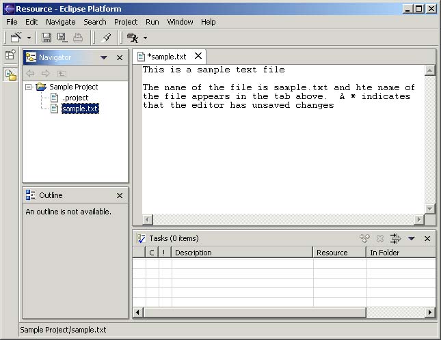Click the Sample Project folder icon
The image size is (441, 340).
click(x=41, y=87)
